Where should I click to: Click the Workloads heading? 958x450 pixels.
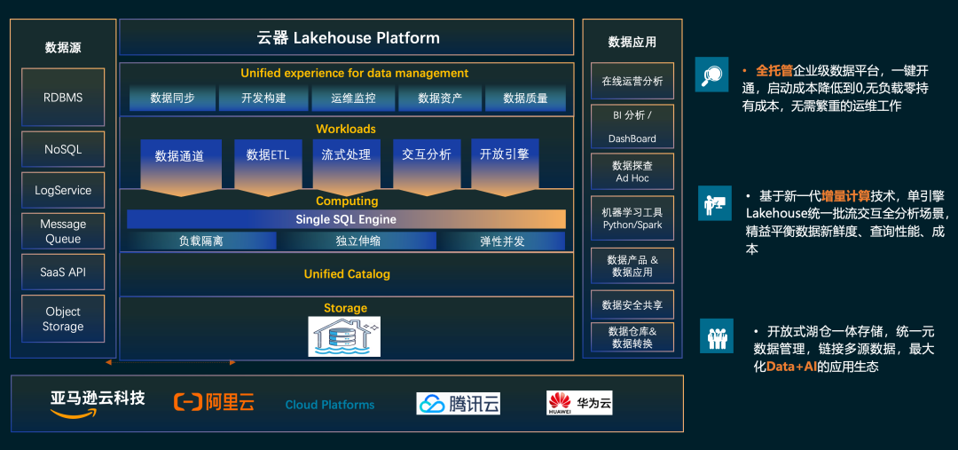point(346,129)
